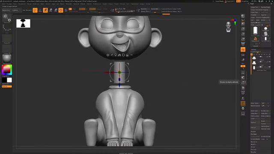Open the grey material sphere selector
The height and width of the screenshot is (154, 274).
pos(7,59)
